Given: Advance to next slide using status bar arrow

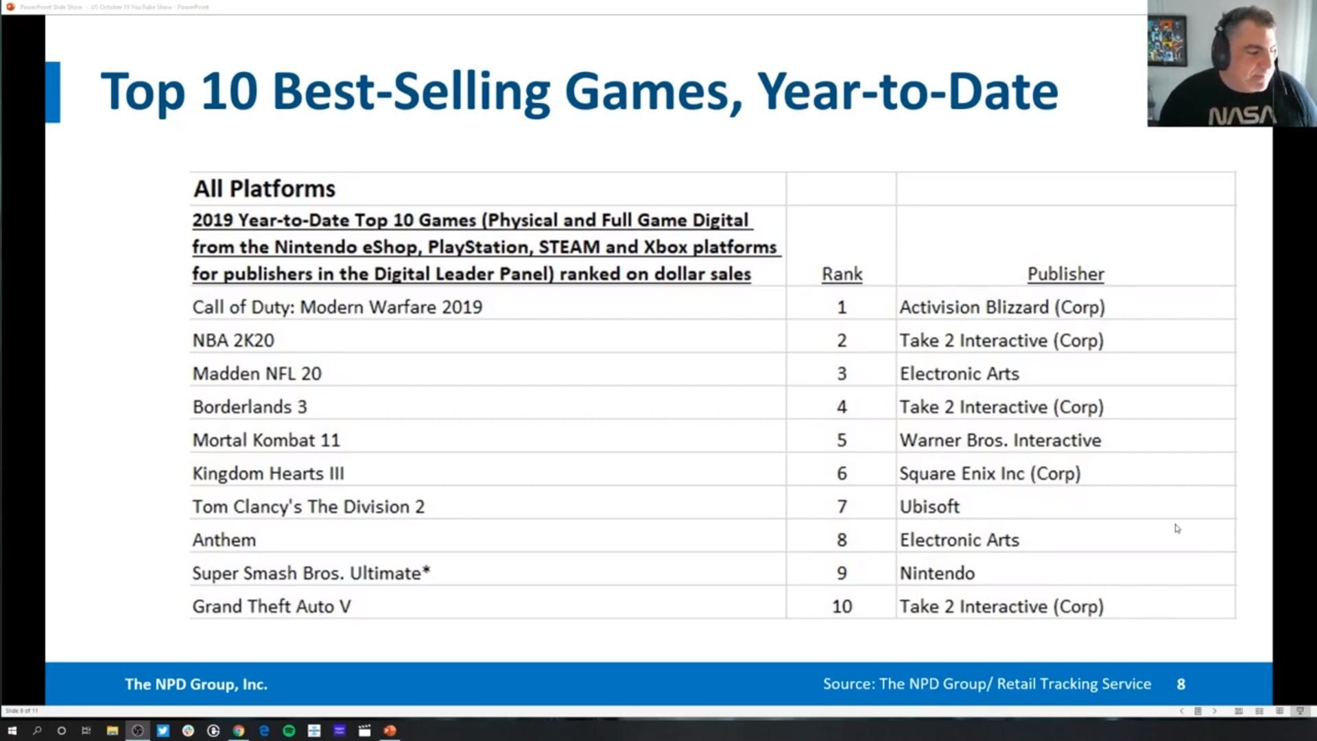Looking at the screenshot, I should [1214, 711].
